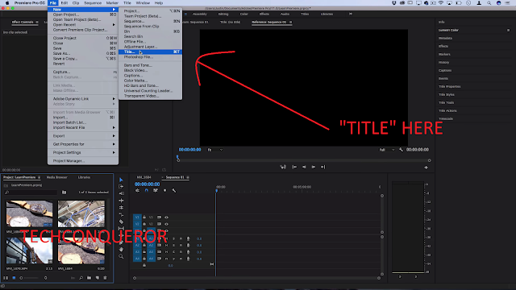Open Reference Sequence 01 panel menu
Image resolution: width=516 pixels, height=290 pixels.
click(x=290, y=22)
